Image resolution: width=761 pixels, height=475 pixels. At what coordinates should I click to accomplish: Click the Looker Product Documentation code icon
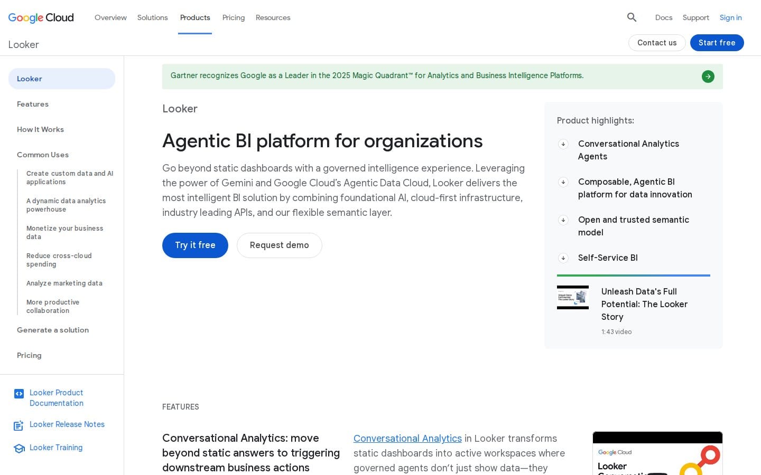tap(19, 394)
